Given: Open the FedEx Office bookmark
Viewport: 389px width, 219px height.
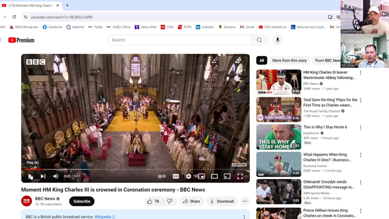Looking at the screenshot, I should (119, 27).
